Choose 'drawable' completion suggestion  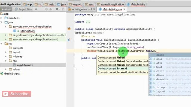coord(170,79)
